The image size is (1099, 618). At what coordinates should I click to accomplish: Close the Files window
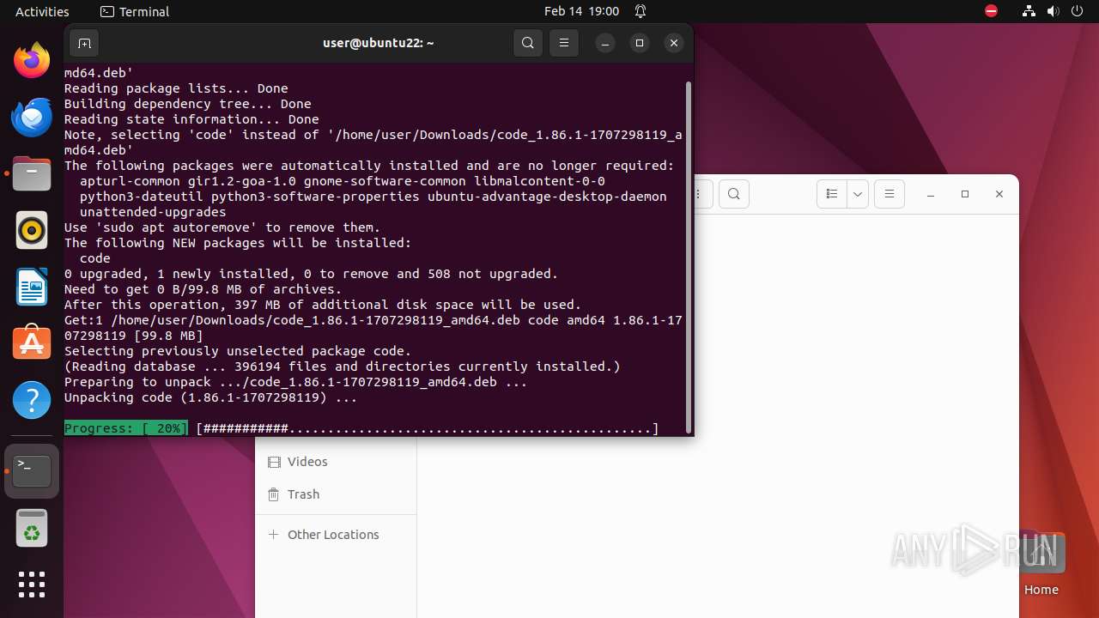[x=999, y=195]
